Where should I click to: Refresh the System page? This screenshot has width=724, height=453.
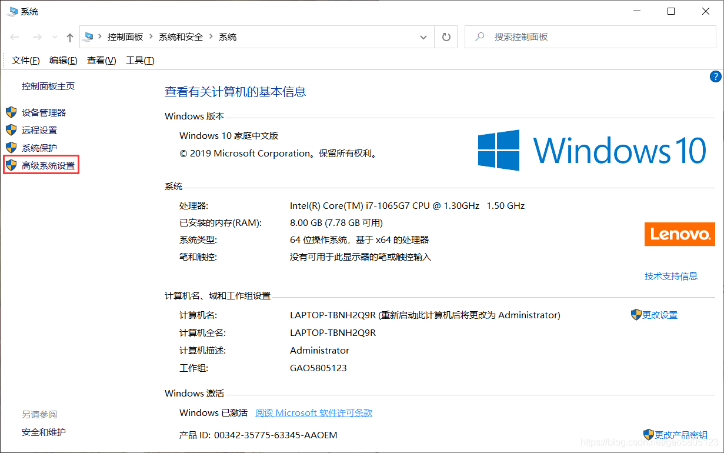click(x=446, y=37)
